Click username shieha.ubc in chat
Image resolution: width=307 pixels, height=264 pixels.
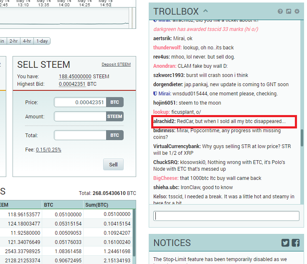(166, 187)
